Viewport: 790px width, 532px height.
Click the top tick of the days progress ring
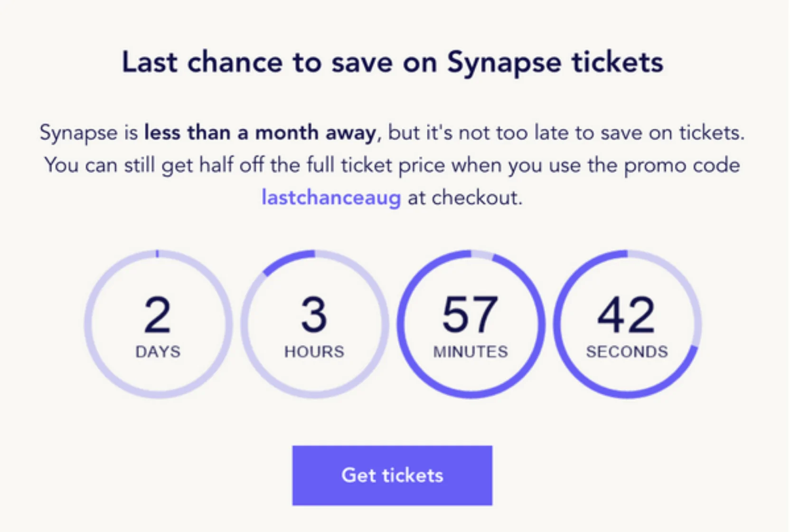158,254
